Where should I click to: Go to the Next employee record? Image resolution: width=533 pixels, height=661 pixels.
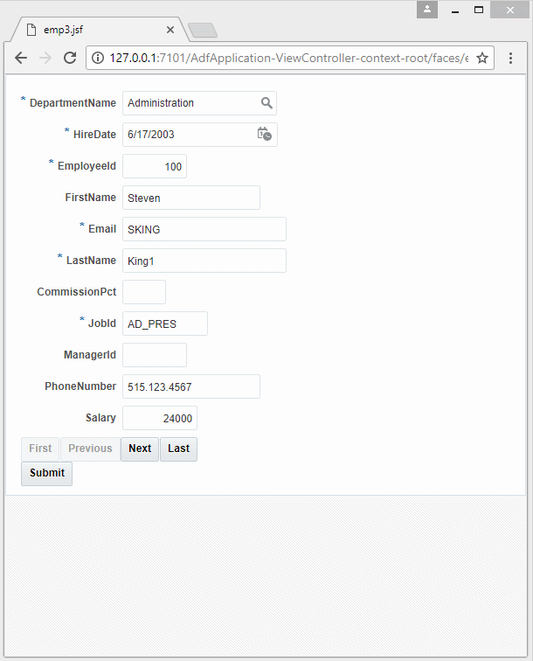pyautogui.click(x=140, y=449)
